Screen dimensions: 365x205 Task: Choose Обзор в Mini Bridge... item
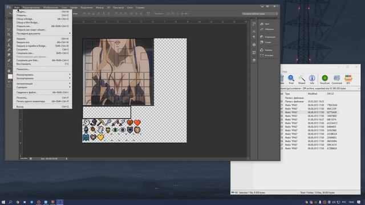point(42,23)
